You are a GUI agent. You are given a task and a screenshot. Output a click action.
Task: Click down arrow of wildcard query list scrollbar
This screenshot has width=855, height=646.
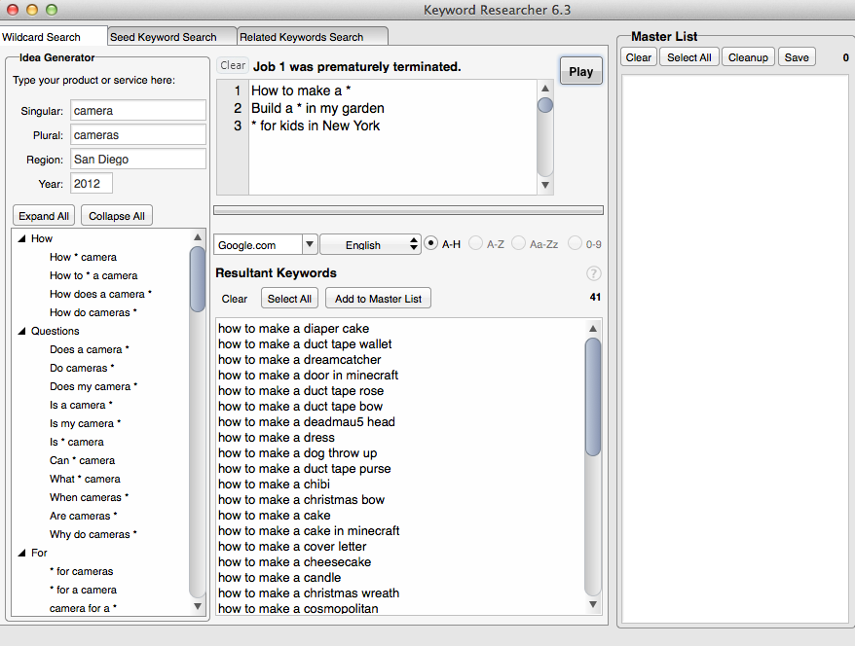tap(544, 185)
